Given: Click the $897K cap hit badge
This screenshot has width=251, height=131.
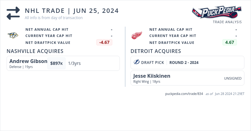Looking at the screenshot, I should (x=56, y=63).
